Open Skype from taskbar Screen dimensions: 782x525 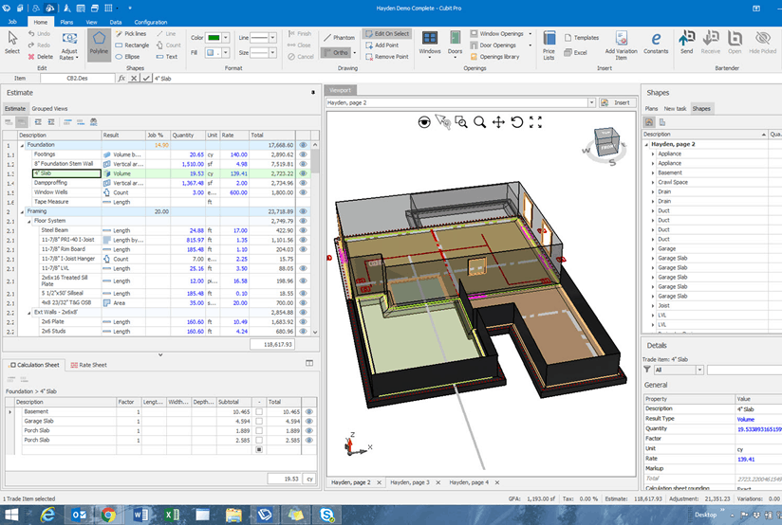coord(326,515)
